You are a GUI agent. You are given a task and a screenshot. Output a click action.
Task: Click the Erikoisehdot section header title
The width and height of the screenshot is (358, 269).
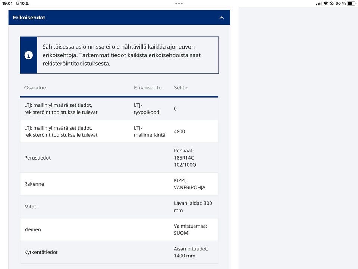click(x=29, y=18)
